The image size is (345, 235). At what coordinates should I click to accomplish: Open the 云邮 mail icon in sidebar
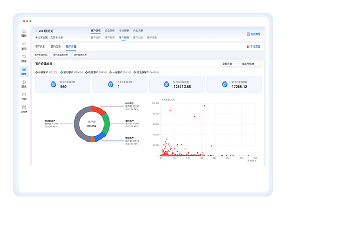(24, 95)
